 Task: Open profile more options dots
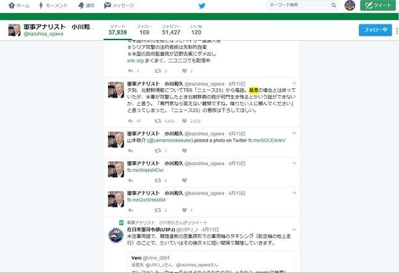click(397, 31)
